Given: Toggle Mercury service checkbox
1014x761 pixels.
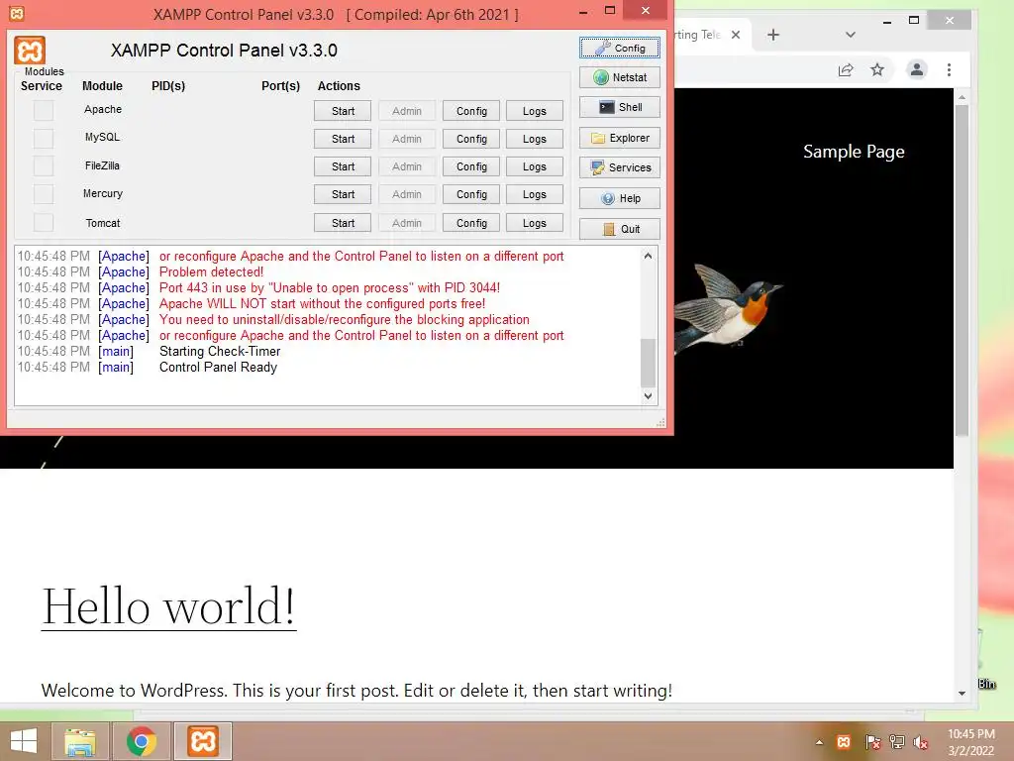Looking at the screenshot, I should click(x=44, y=194).
